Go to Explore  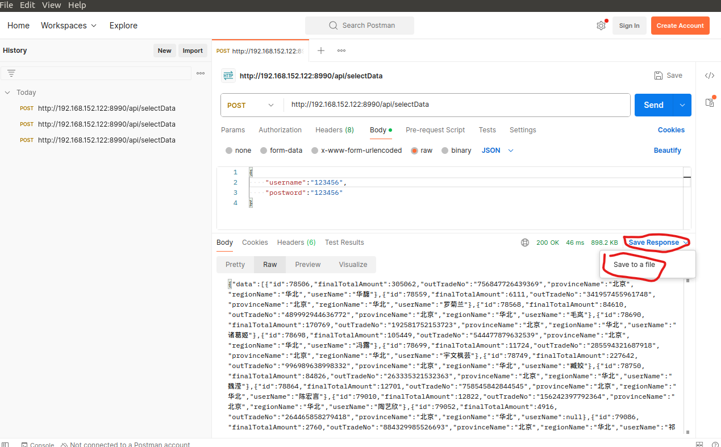pos(123,26)
